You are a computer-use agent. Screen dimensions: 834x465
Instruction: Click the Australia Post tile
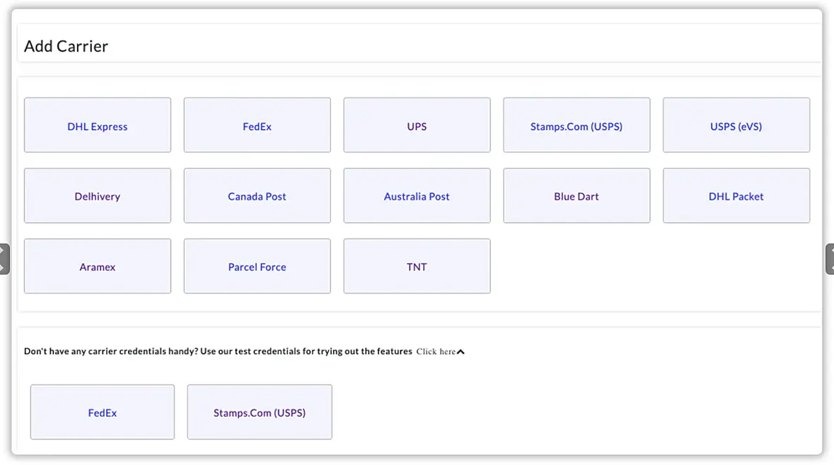(x=417, y=196)
